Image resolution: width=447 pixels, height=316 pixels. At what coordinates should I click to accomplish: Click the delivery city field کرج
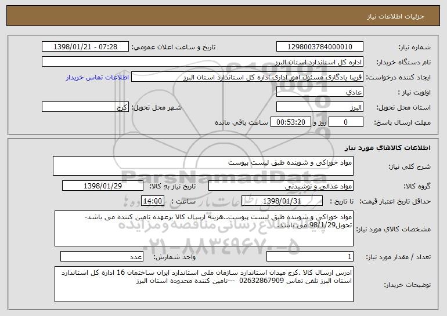(85, 107)
